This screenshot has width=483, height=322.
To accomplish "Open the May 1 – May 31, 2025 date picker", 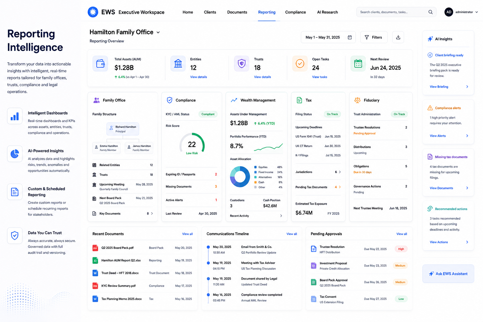I will pyautogui.click(x=328, y=37).
